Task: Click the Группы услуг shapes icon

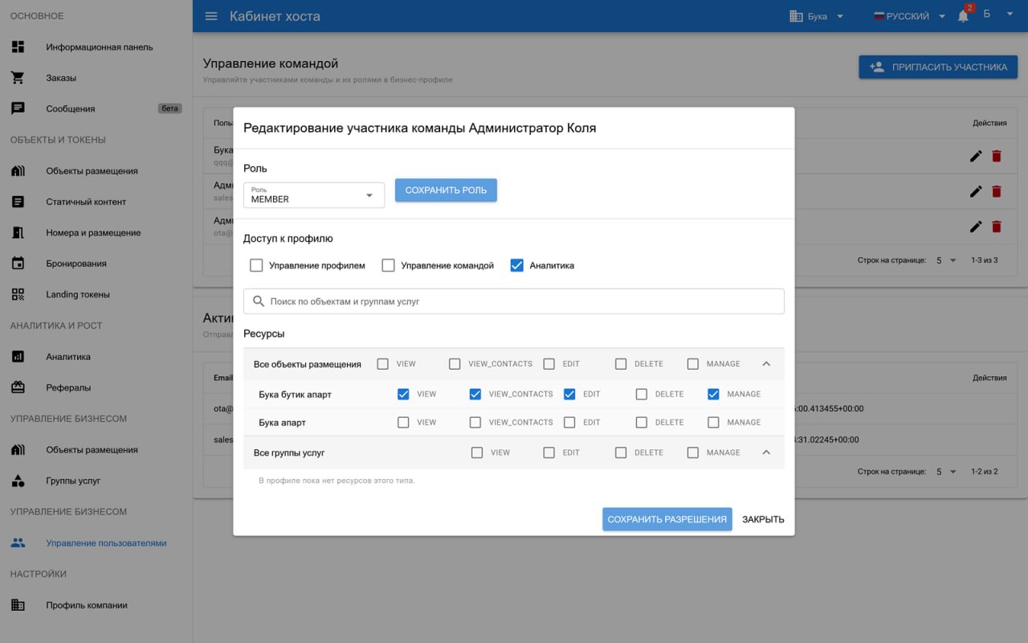Action: coord(18,481)
